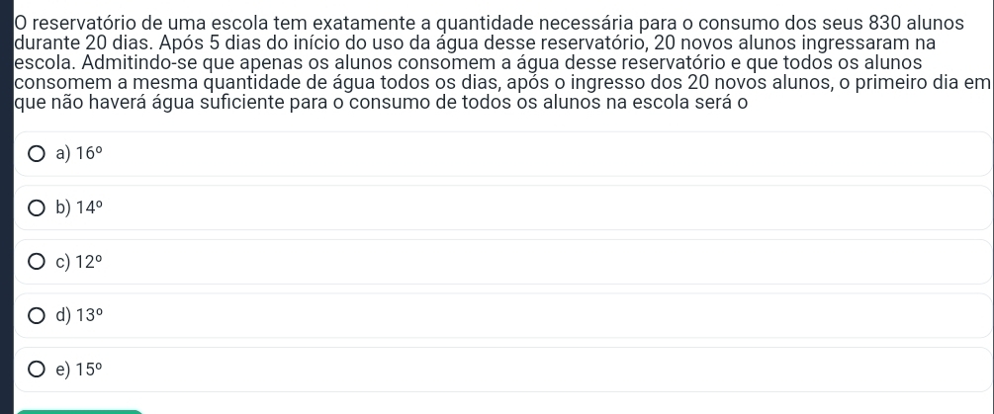Click the "13º" answer label text

coord(89,314)
